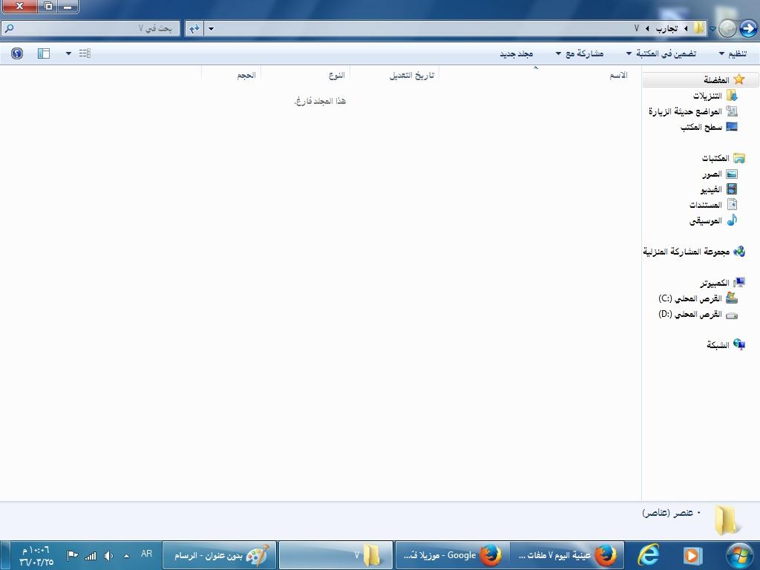Open the المستندات library
Image resolution: width=760 pixels, height=570 pixels.
[705, 205]
